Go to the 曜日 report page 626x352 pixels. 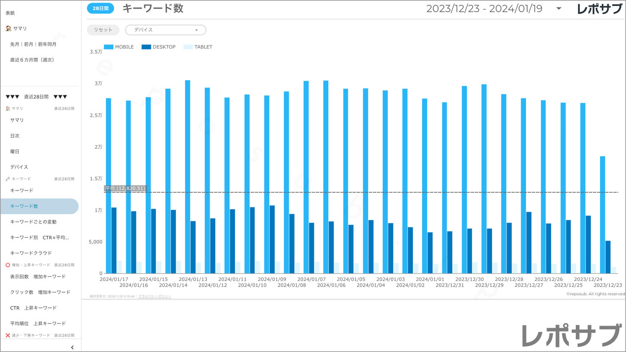15,152
